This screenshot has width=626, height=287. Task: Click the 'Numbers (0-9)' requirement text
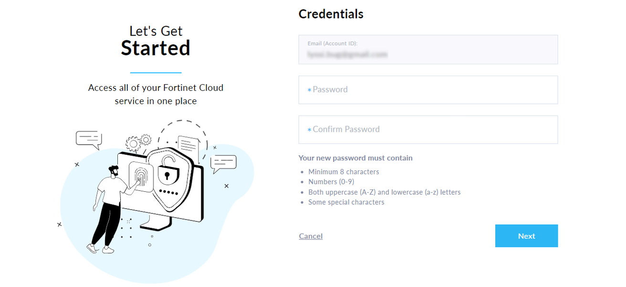click(331, 181)
